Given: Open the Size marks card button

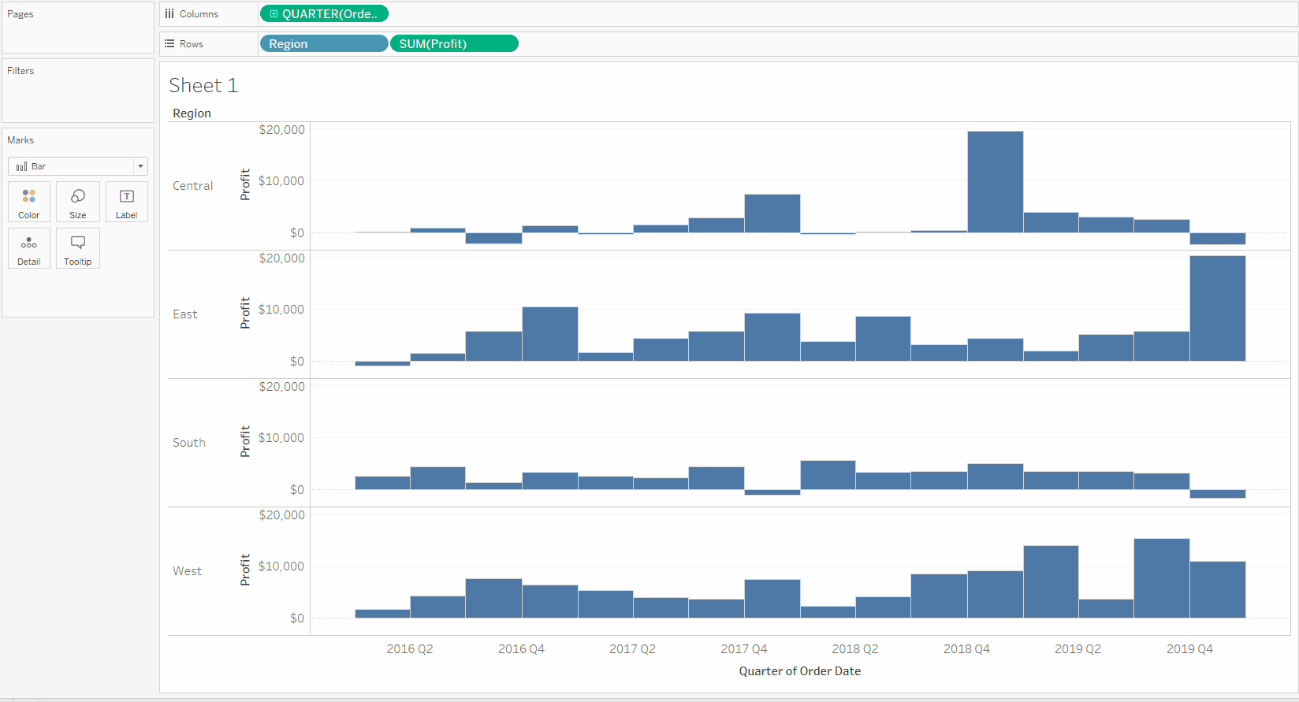Looking at the screenshot, I should [78, 202].
